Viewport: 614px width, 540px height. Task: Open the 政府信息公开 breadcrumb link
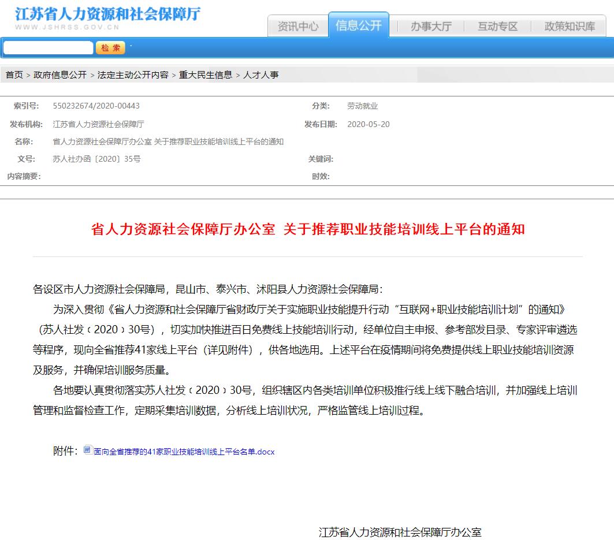tap(60, 75)
